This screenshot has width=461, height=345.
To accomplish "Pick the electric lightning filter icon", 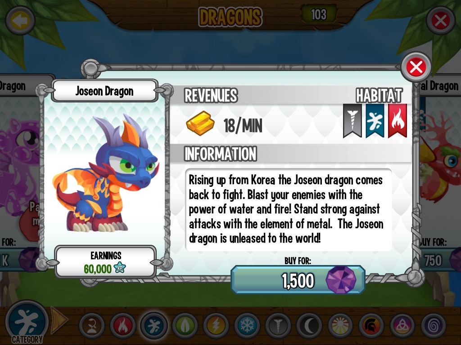I will point(216,326).
